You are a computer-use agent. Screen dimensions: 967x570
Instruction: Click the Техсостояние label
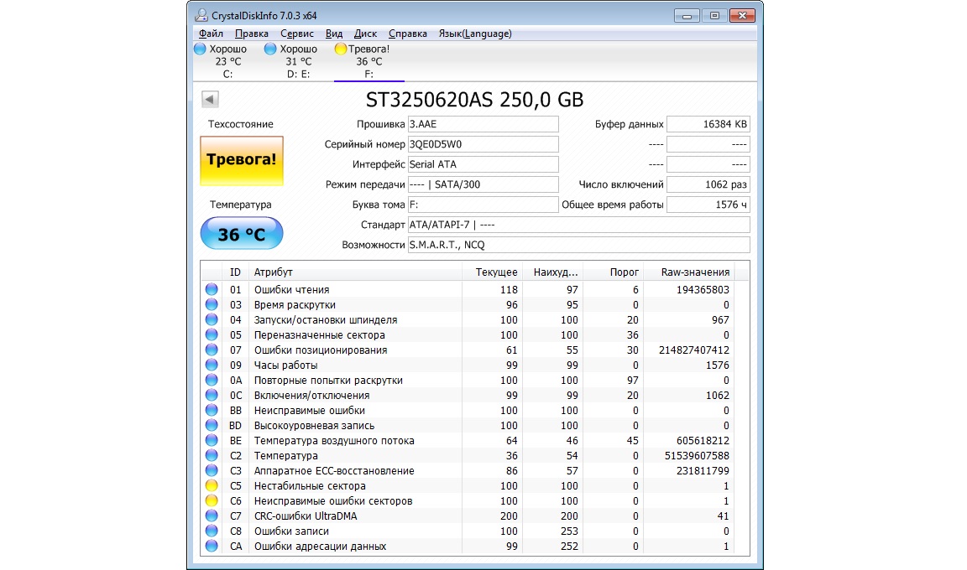point(241,124)
